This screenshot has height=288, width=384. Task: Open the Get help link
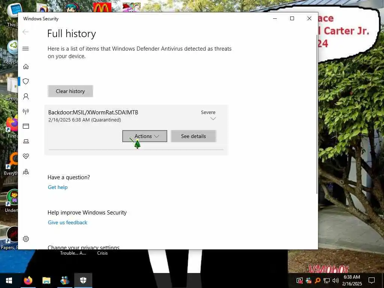[57, 187]
